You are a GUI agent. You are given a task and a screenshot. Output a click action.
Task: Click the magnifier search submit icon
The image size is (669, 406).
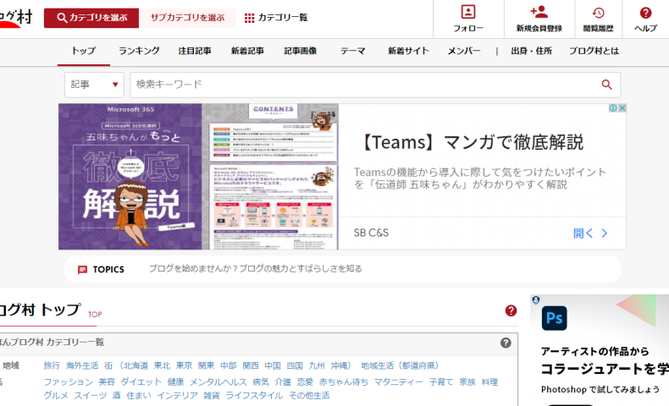[606, 85]
